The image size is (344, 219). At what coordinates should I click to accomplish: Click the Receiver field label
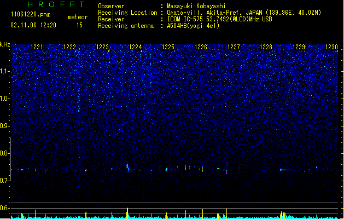click(111, 19)
